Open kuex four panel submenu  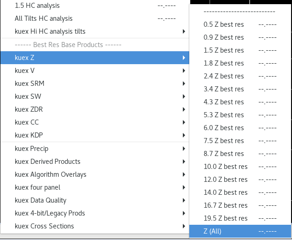pyautogui.click(x=95, y=187)
